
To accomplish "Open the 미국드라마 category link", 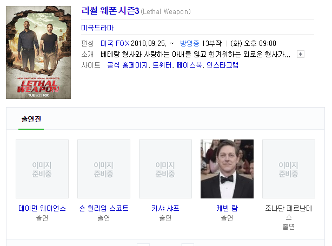I will [x=97, y=28].
